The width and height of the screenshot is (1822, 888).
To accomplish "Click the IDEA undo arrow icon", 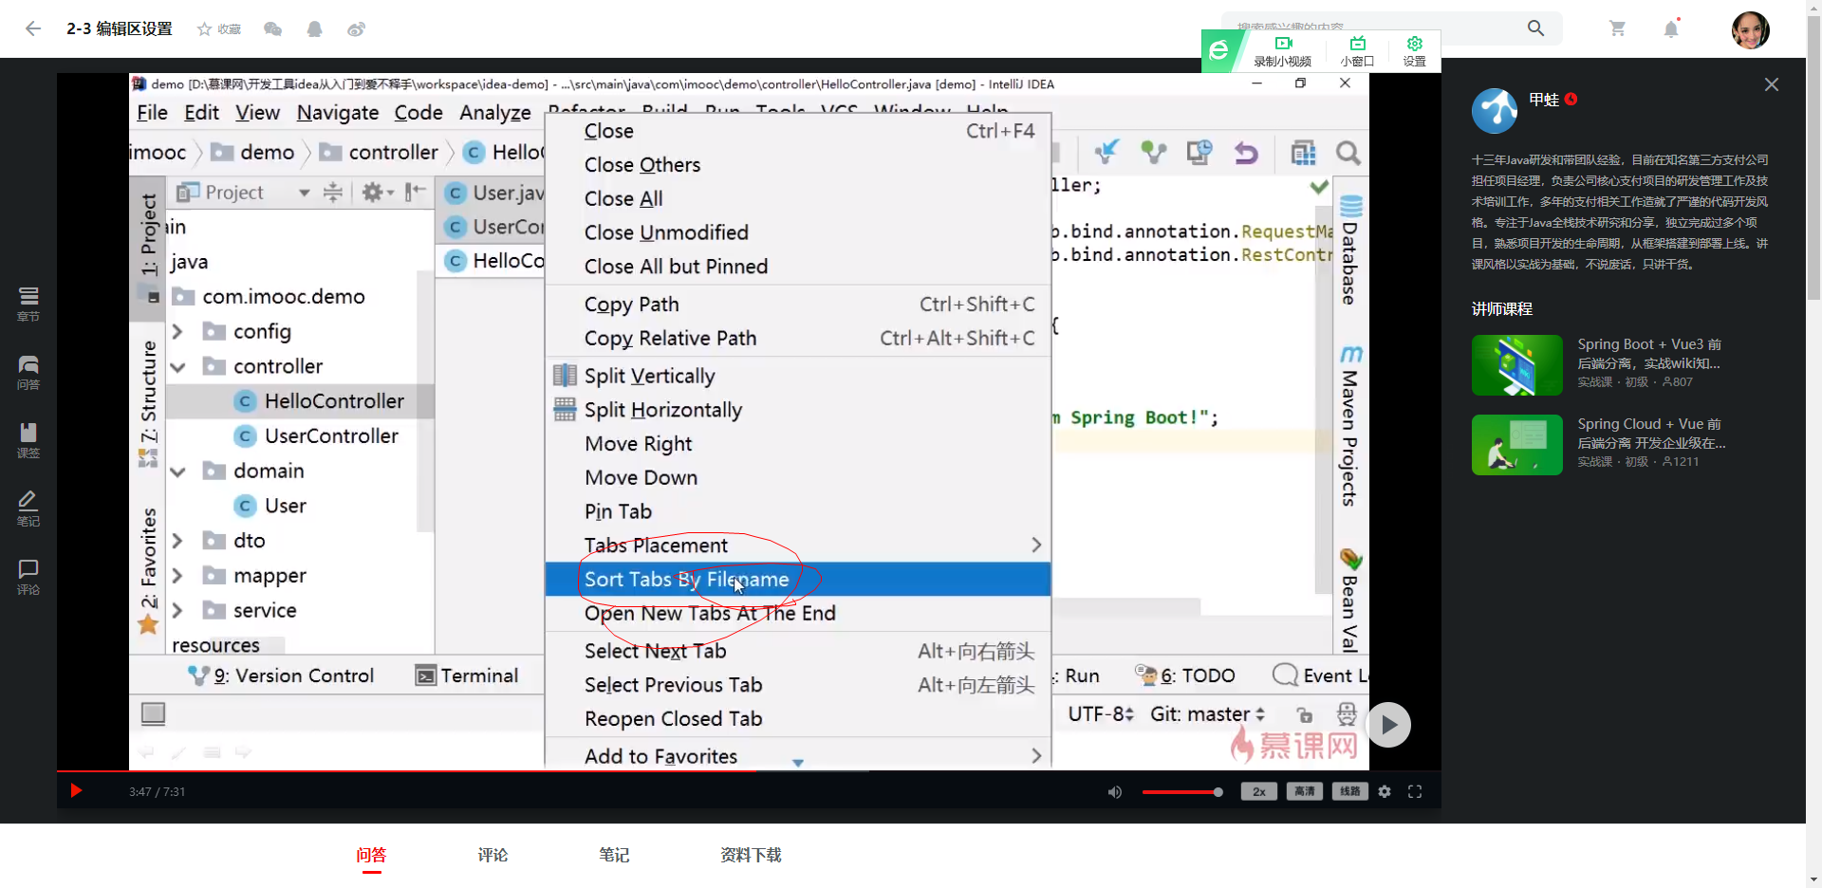I will pos(1246,153).
